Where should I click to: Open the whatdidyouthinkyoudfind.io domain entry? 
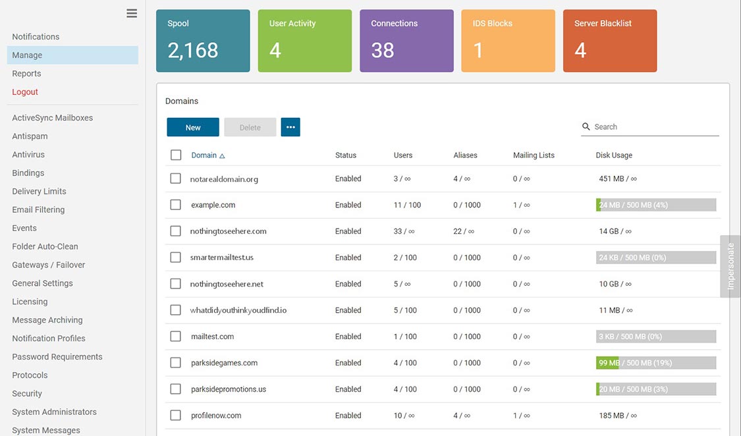(238, 310)
